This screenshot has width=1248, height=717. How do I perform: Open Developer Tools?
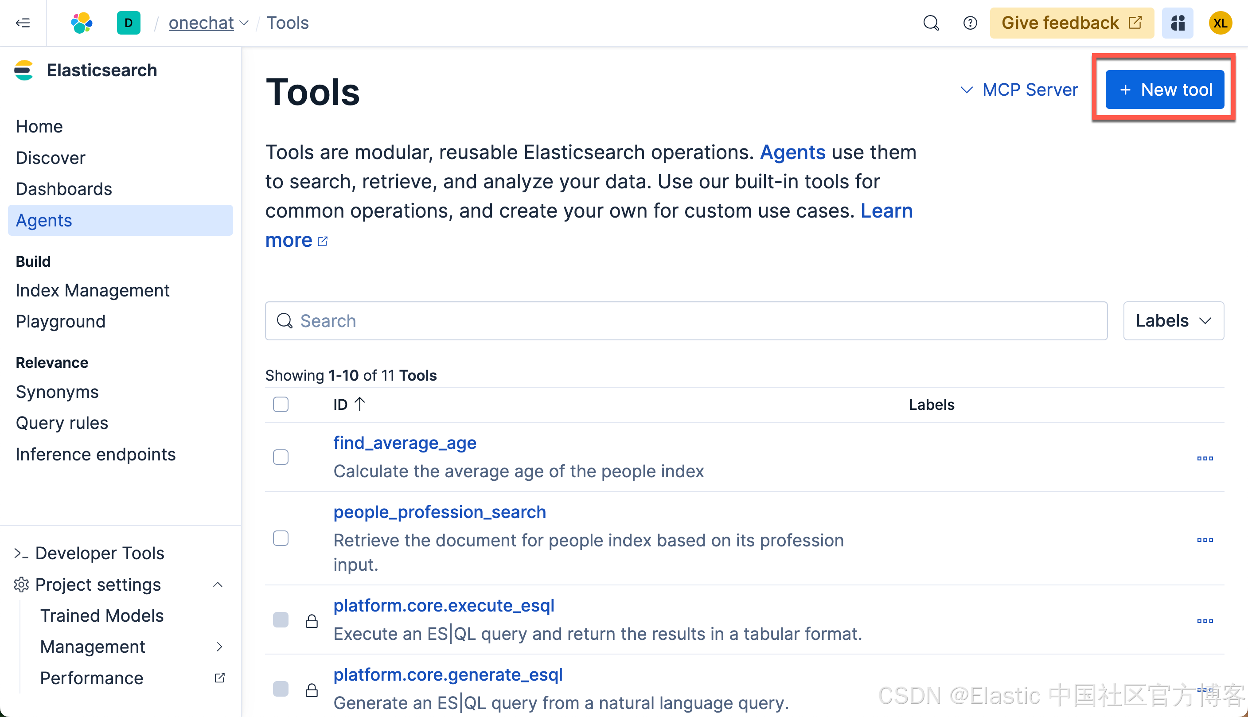(100, 553)
